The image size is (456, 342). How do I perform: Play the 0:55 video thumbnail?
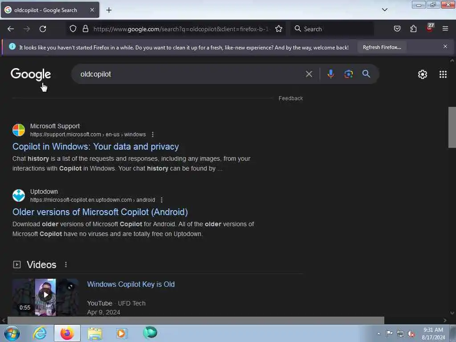click(x=45, y=297)
